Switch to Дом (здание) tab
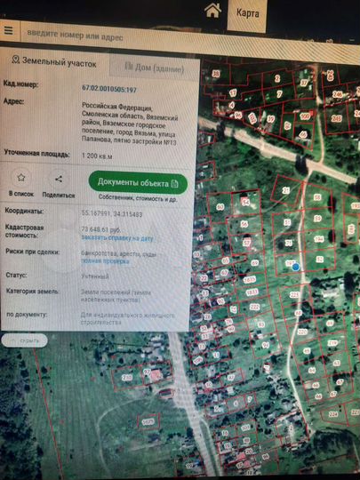Screen dimensions: 360x480 tap(155, 68)
